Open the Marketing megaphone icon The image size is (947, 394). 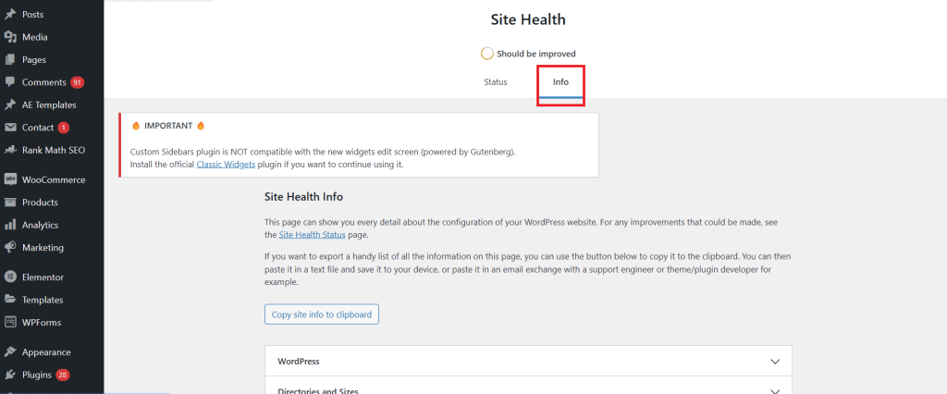point(9,247)
